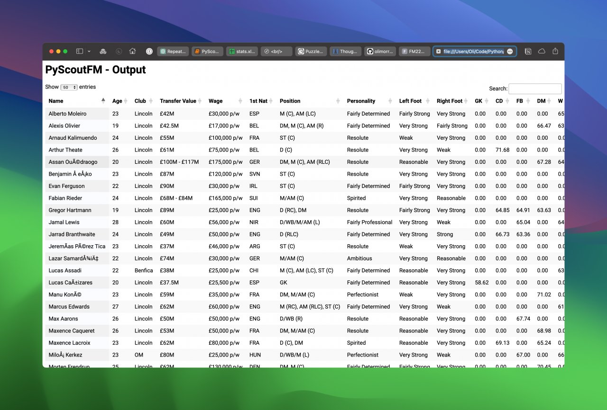Click the CD rating 71.68

click(503, 150)
